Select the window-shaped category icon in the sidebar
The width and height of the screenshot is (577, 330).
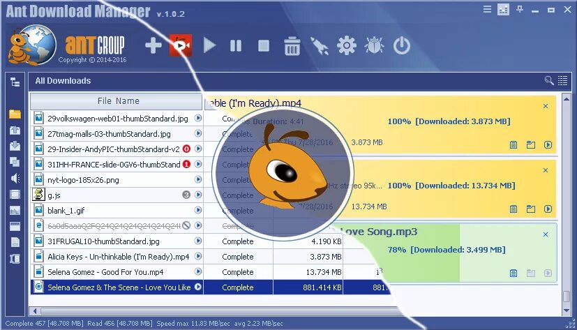point(15,226)
